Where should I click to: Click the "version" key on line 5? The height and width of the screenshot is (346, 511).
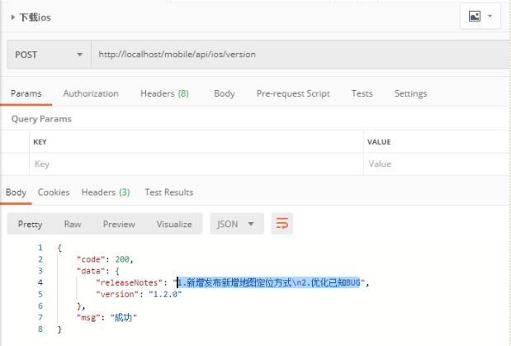click(x=118, y=294)
